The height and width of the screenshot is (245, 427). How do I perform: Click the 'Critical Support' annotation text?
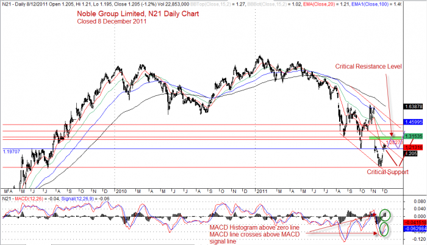click(387, 172)
